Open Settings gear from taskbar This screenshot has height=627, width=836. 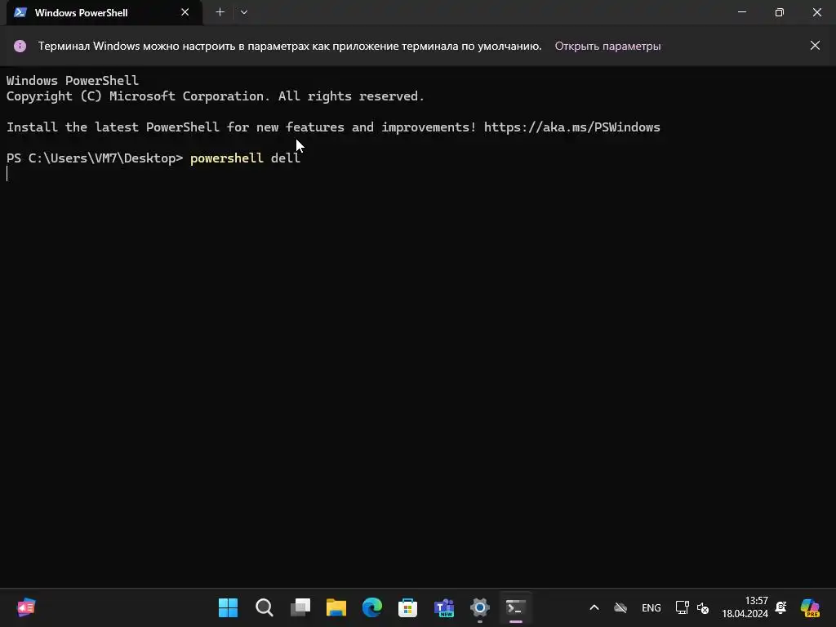coord(480,607)
